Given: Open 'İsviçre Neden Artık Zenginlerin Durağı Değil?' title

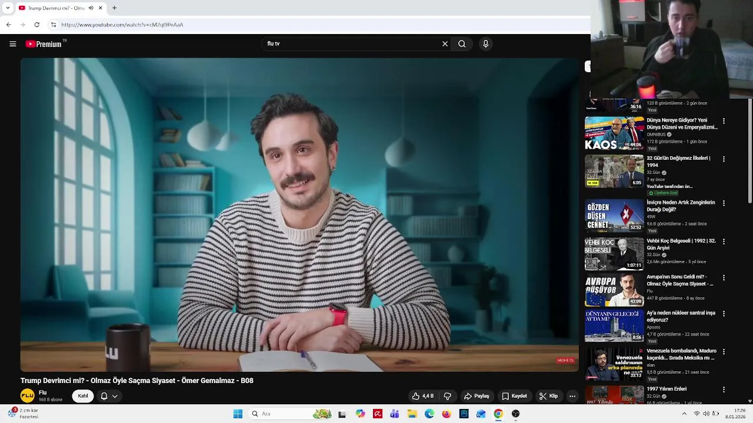Looking at the screenshot, I should 681,206.
